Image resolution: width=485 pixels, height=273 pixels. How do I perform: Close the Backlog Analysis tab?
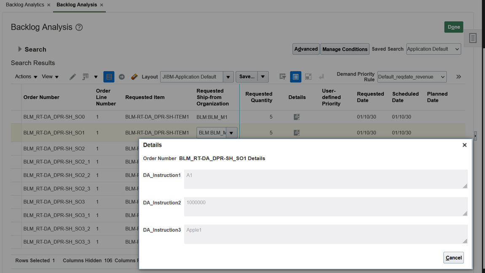tap(102, 5)
